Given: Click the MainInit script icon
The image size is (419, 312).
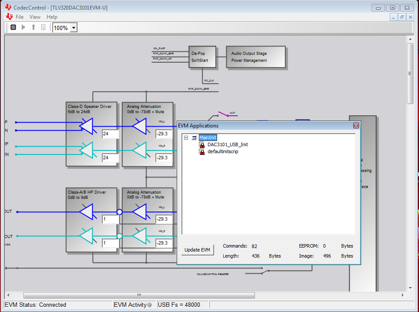Looking at the screenshot, I should pyautogui.click(x=194, y=138).
